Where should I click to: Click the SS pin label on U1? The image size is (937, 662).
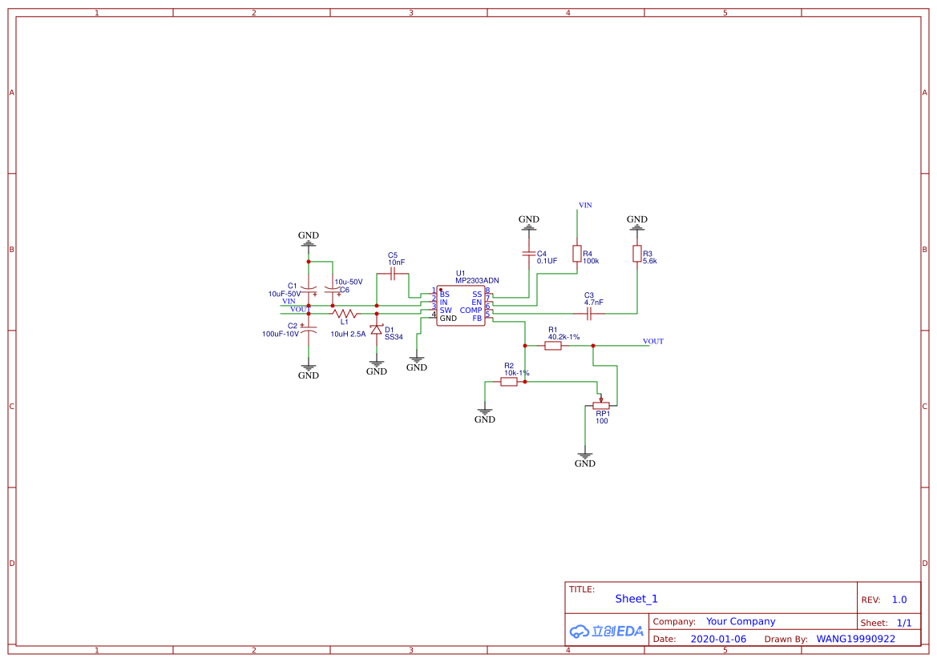pyautogui.click(x=477, y=295)
